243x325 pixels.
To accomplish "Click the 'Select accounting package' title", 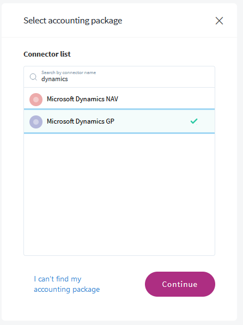I will (73, 21).
